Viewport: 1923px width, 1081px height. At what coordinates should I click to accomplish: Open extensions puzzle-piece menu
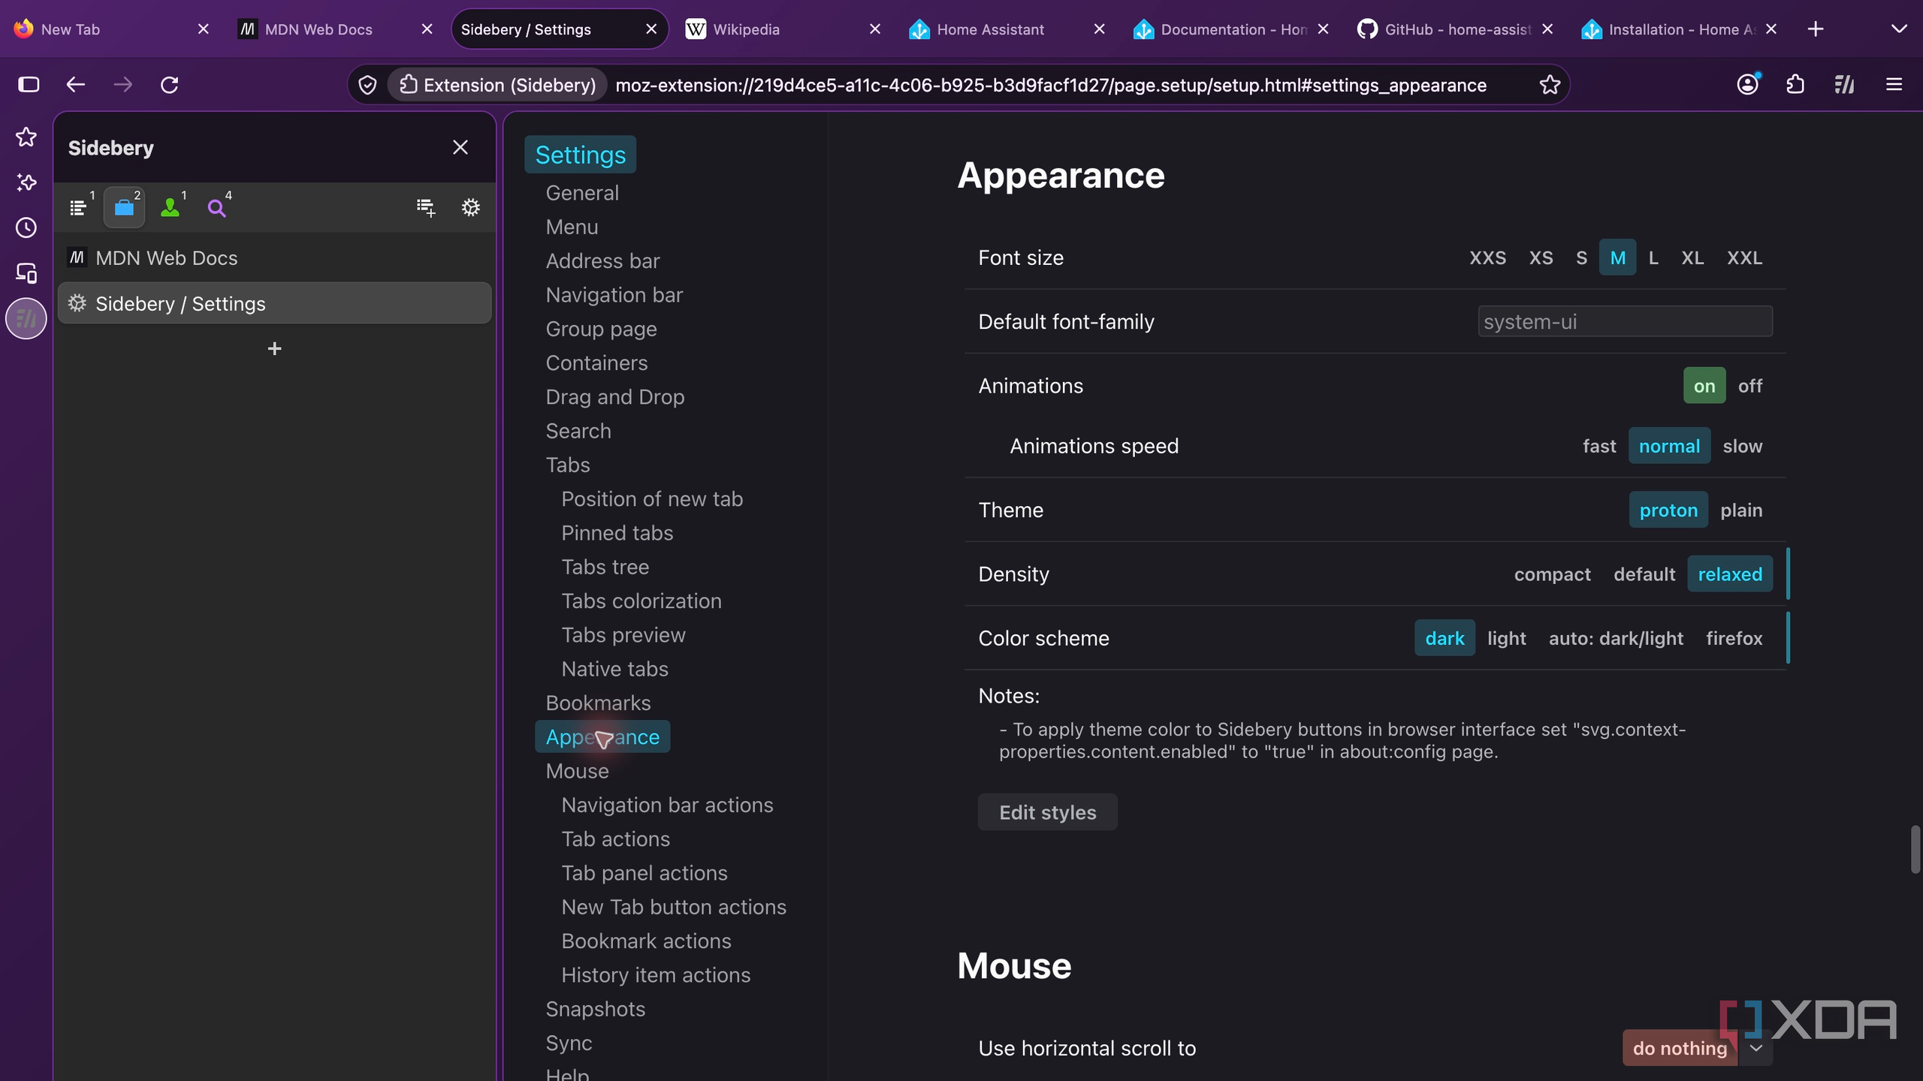pyautogui.click(x=1795, y=85)
